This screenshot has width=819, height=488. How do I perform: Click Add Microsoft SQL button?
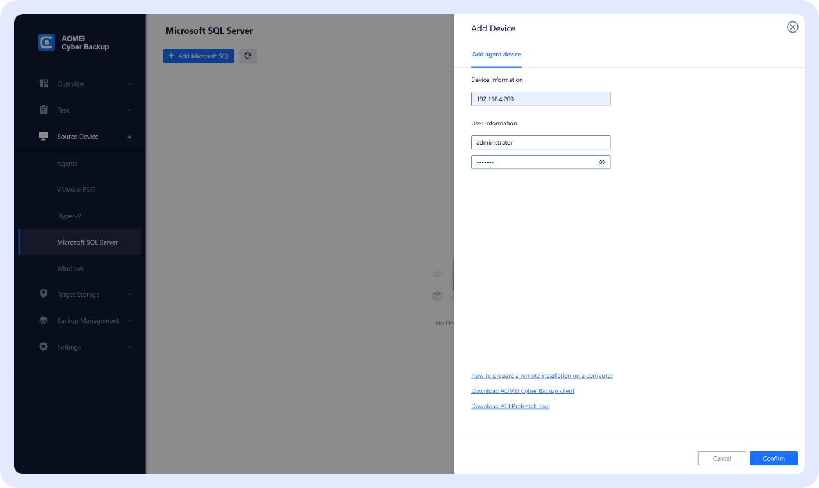click(198, 56)
